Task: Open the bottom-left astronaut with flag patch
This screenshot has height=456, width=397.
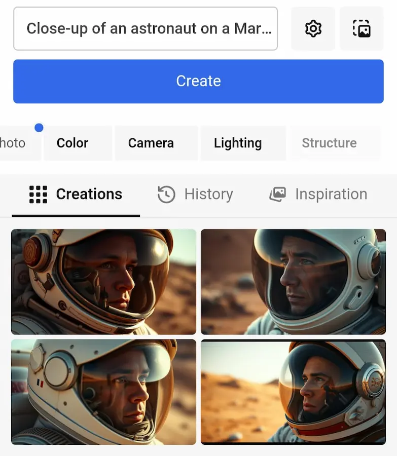Action: 103,392
